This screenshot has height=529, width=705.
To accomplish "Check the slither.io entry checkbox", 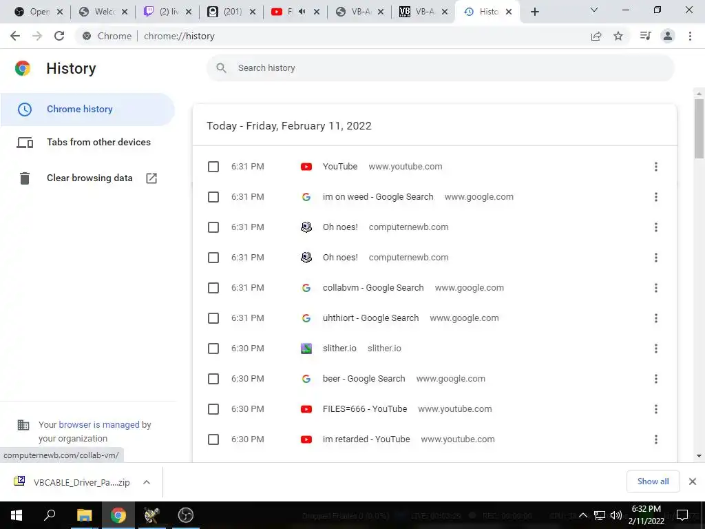I will 213,349.
